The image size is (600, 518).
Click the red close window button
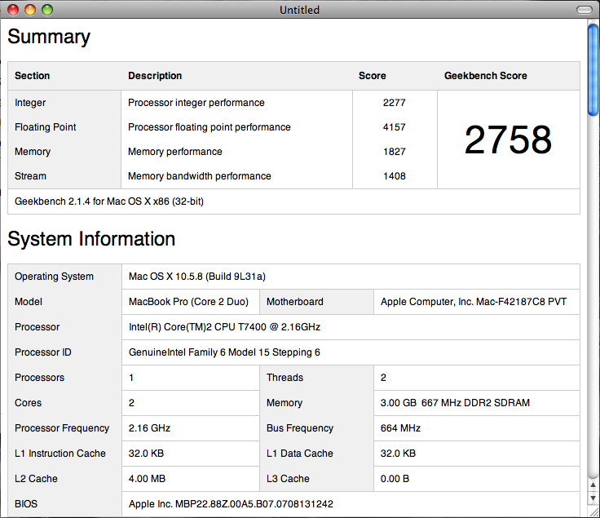pos(13,10)
